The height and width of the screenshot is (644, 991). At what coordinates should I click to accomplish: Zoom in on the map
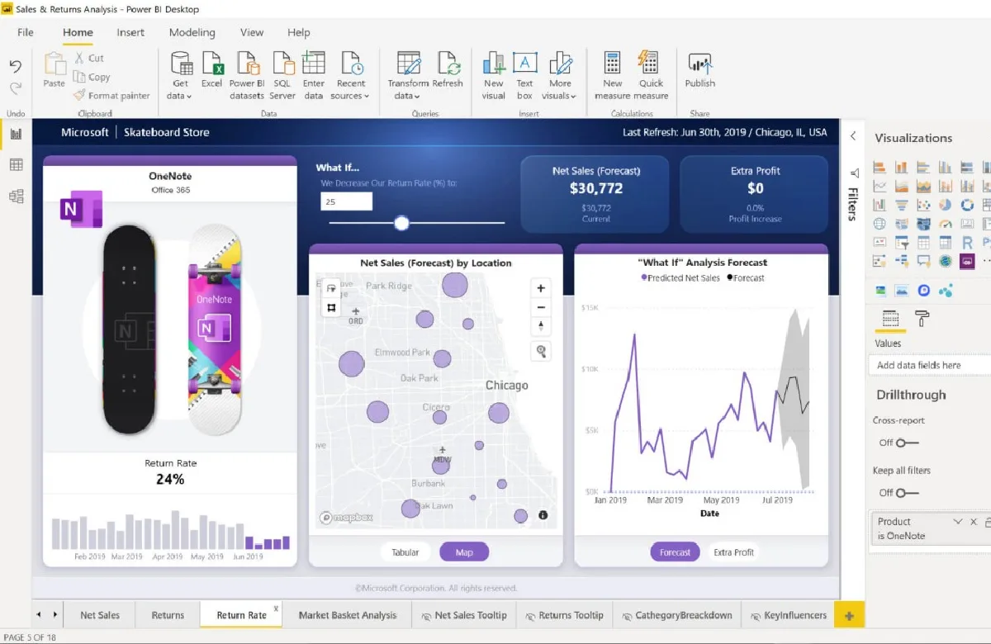(541, 288)
